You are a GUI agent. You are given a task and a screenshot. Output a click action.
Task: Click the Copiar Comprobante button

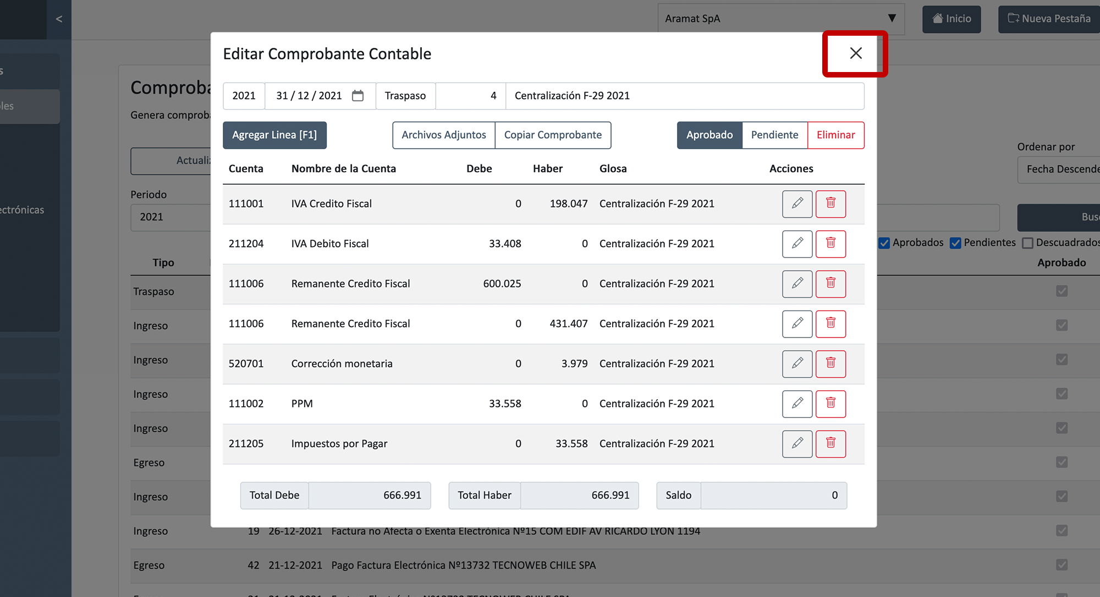click(x=553, y=135)
